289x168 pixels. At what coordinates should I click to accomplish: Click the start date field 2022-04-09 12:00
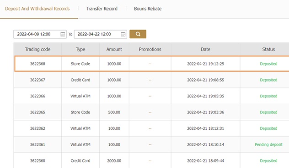point(40,34)
